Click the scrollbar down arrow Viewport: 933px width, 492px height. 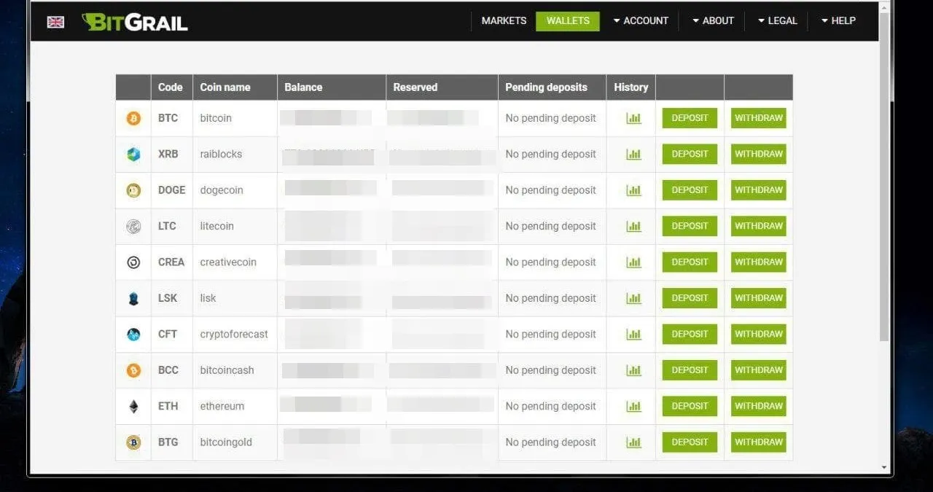click(x=884, y=467)
